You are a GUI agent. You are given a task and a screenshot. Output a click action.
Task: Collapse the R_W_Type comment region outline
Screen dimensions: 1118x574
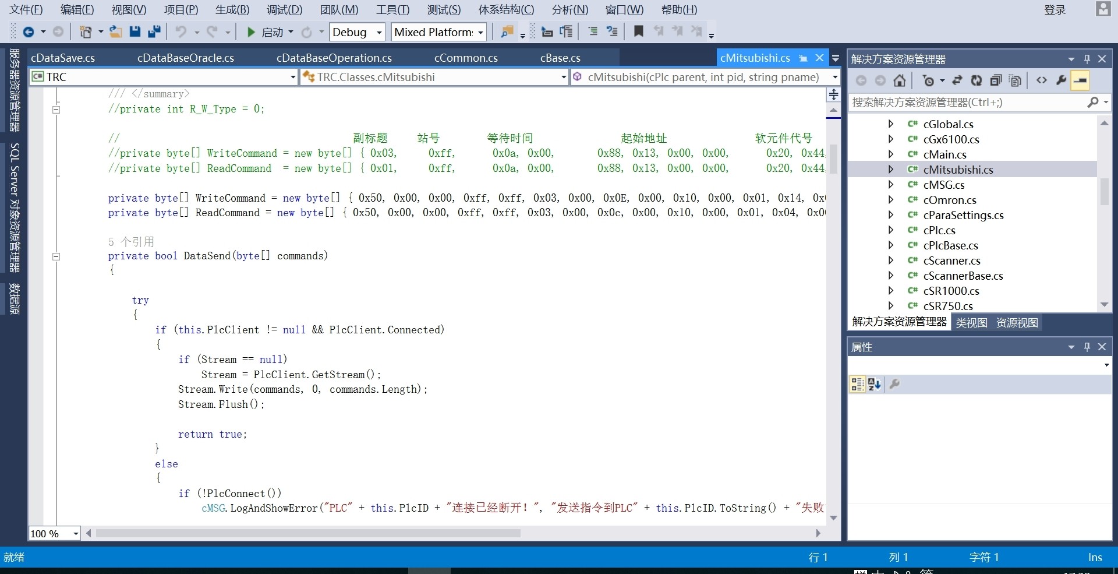pos(56,109)
